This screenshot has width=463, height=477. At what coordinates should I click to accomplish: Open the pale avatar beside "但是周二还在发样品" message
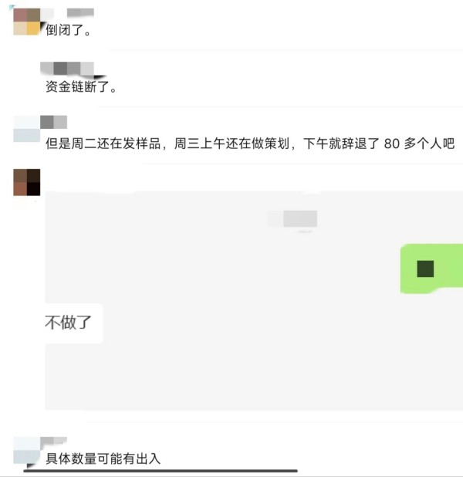pyautogui.click(x=27, y=129)
